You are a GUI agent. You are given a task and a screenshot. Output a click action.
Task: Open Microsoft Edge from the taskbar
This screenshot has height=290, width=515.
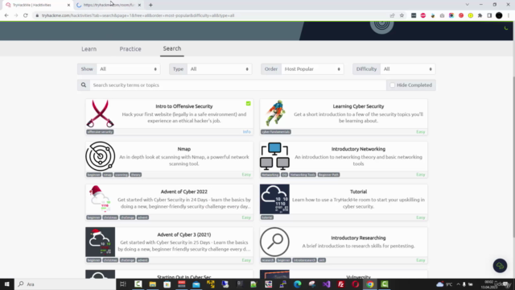[x=297, y=284]
